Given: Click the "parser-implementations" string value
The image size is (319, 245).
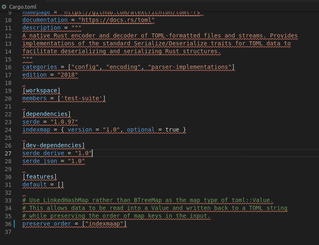Looking at the screenshot, I should click(190, 67).
